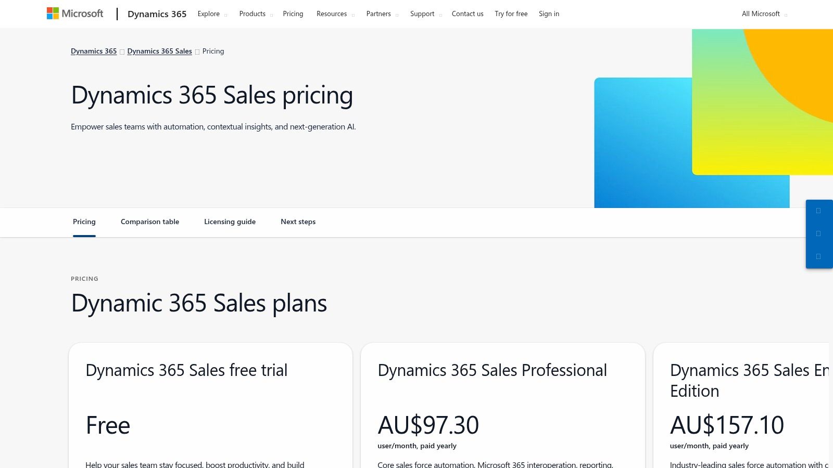Switch to the Licensing guide tab
The height and width of the screenshot is (468, 833).
coord(230,222)
